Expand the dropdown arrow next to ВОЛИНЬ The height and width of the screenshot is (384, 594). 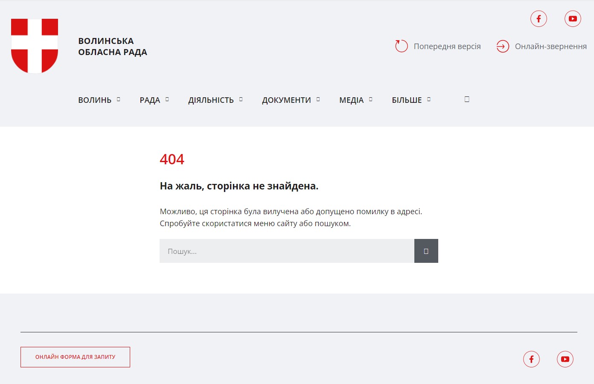[x=119, y=99]
